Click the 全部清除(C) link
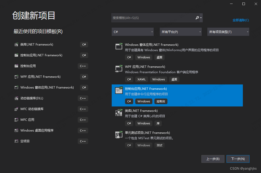Screen dimensions: 261x173 [x=241, y=20]
